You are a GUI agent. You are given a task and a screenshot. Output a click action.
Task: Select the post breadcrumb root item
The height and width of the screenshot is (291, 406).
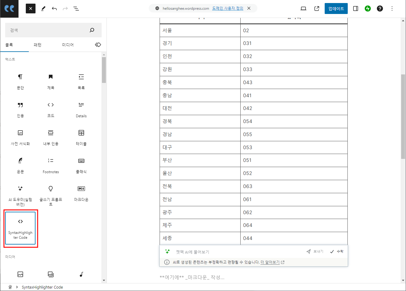coord(10,287)
